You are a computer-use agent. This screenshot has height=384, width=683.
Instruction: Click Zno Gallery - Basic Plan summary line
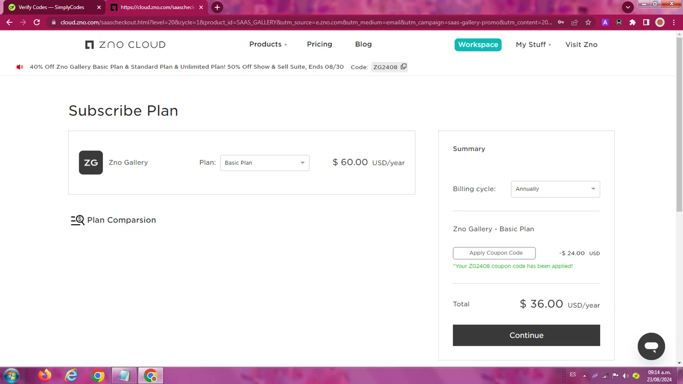pyautogui.click(x=494, y=229)
